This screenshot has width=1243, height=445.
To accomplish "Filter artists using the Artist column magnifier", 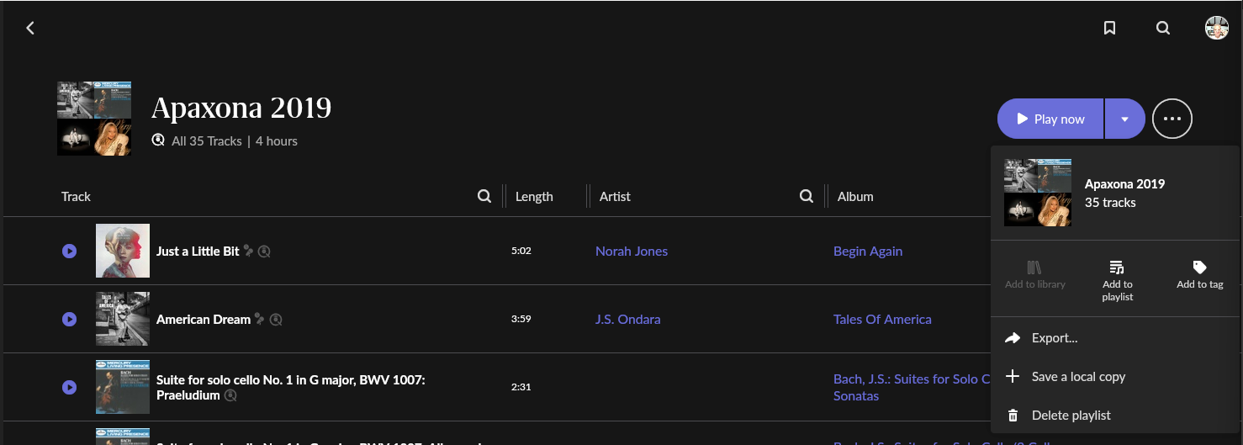I will click(807, 196).
